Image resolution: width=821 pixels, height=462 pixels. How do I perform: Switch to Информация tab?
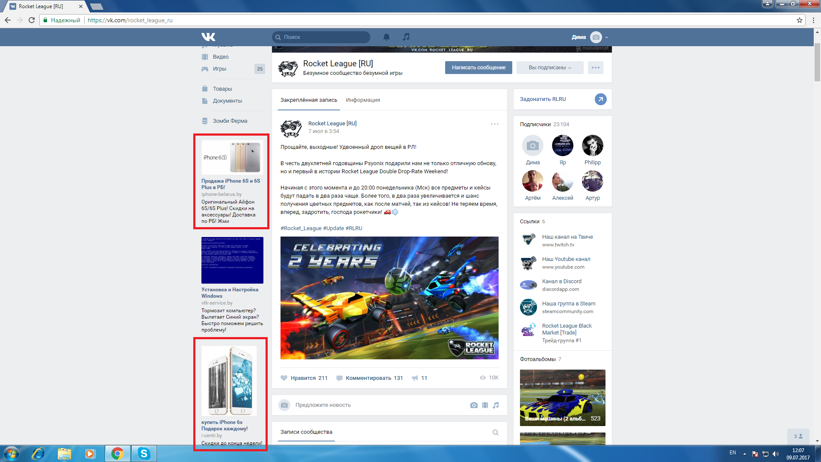click(363, 100)
